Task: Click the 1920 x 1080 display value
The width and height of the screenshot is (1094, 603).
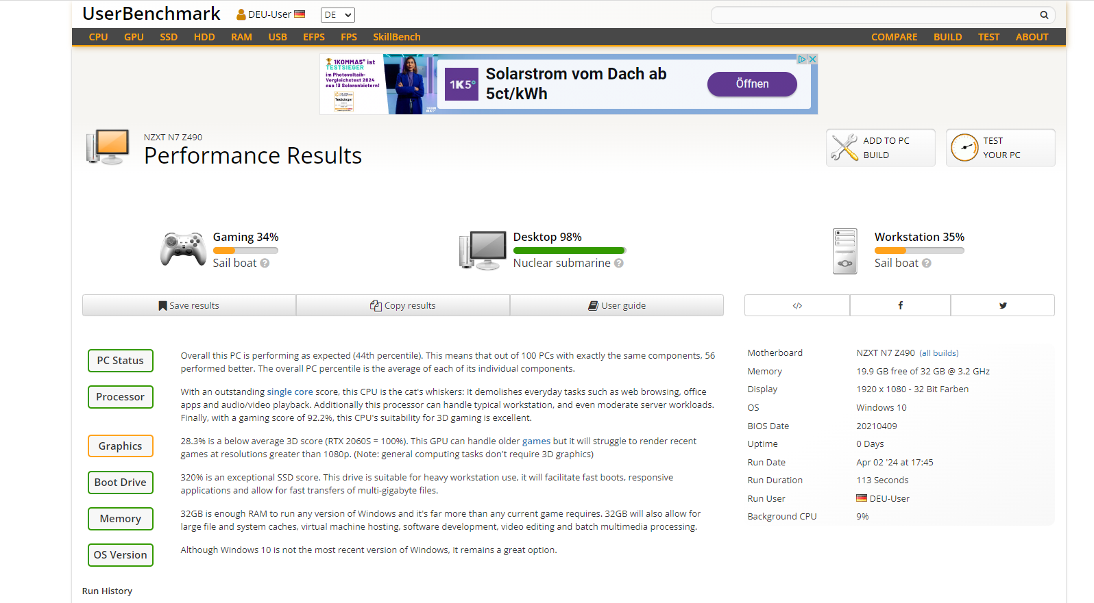Action: [912, 389]
